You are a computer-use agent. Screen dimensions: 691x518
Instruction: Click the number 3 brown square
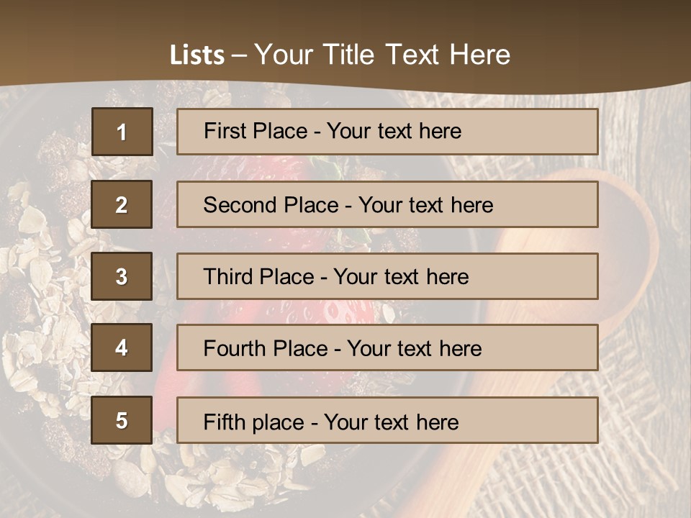(x=122, y=276)
